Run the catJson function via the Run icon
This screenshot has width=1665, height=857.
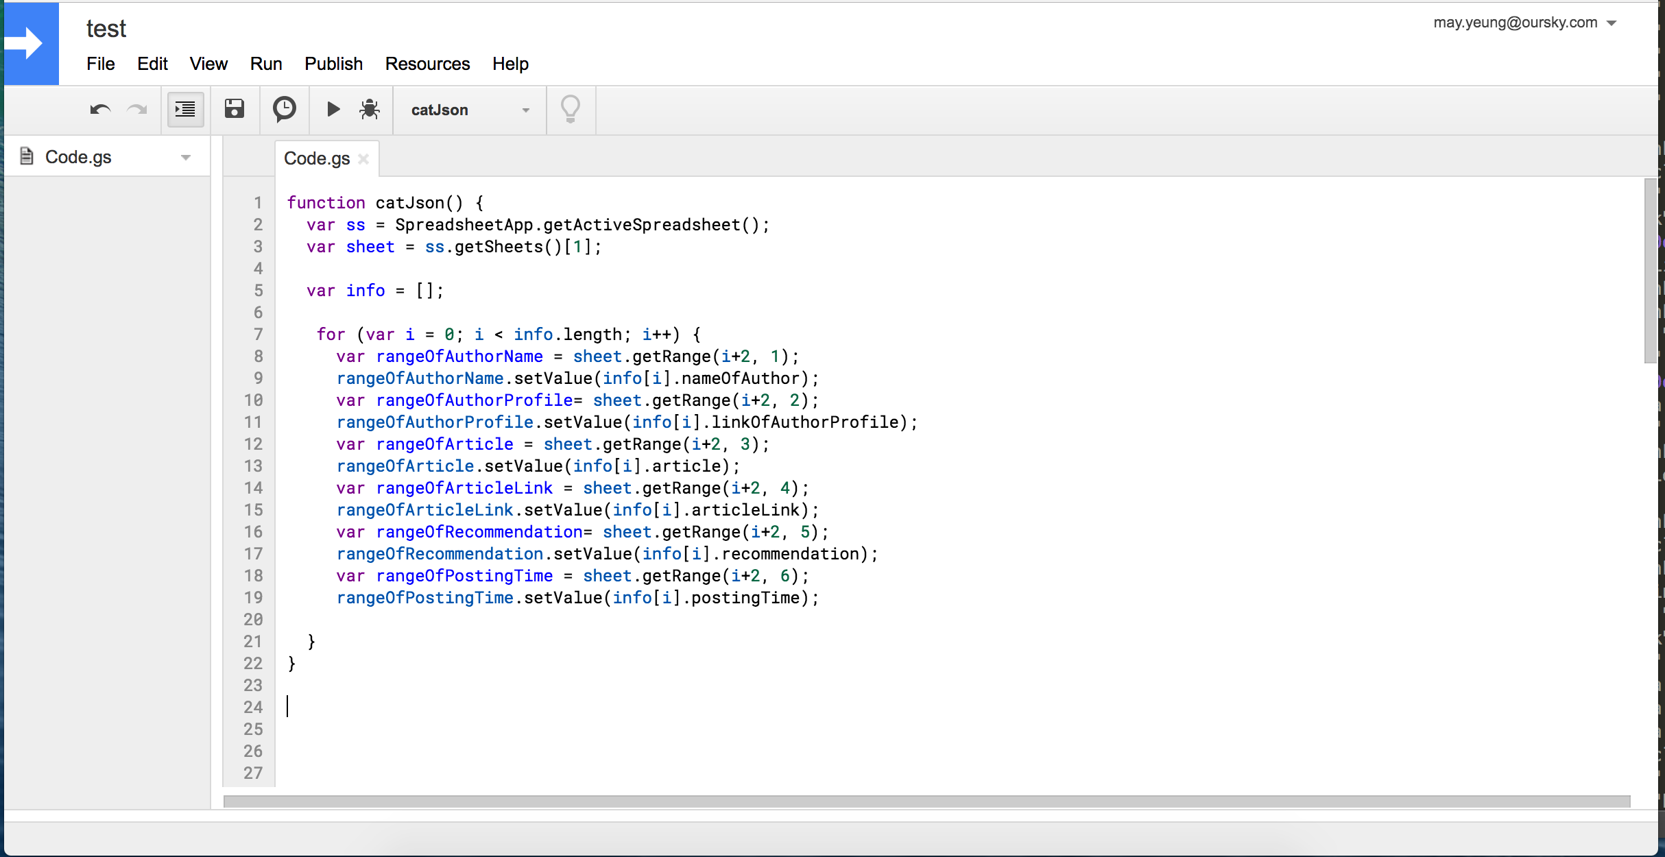pos(333,109)
